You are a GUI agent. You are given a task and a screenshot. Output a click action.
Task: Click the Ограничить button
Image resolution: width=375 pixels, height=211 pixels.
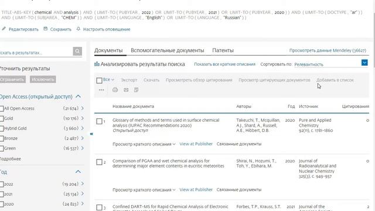click(x=12, y=80)
